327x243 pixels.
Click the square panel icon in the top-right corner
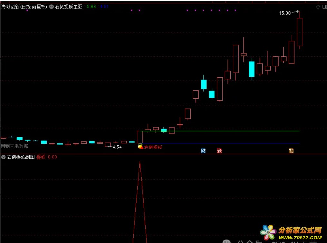325,7
